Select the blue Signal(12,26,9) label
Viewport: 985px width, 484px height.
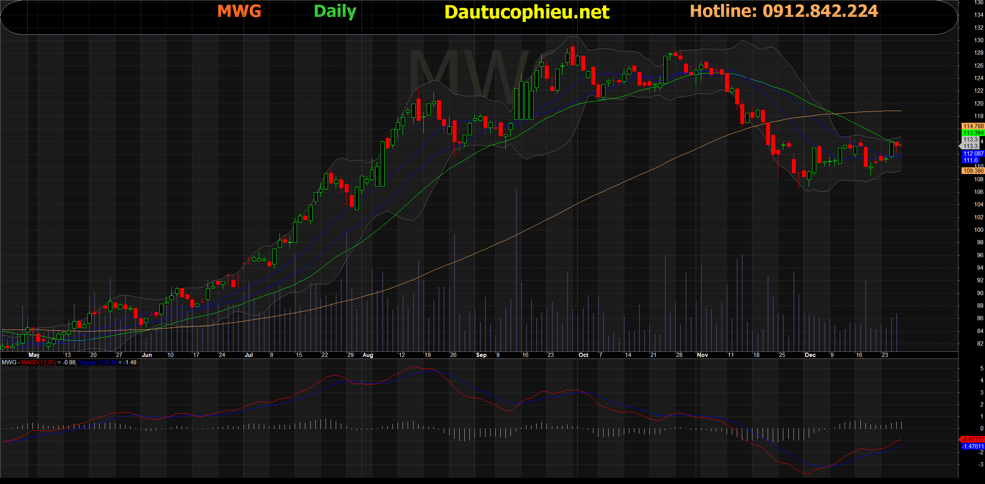(x=97, y=362)
